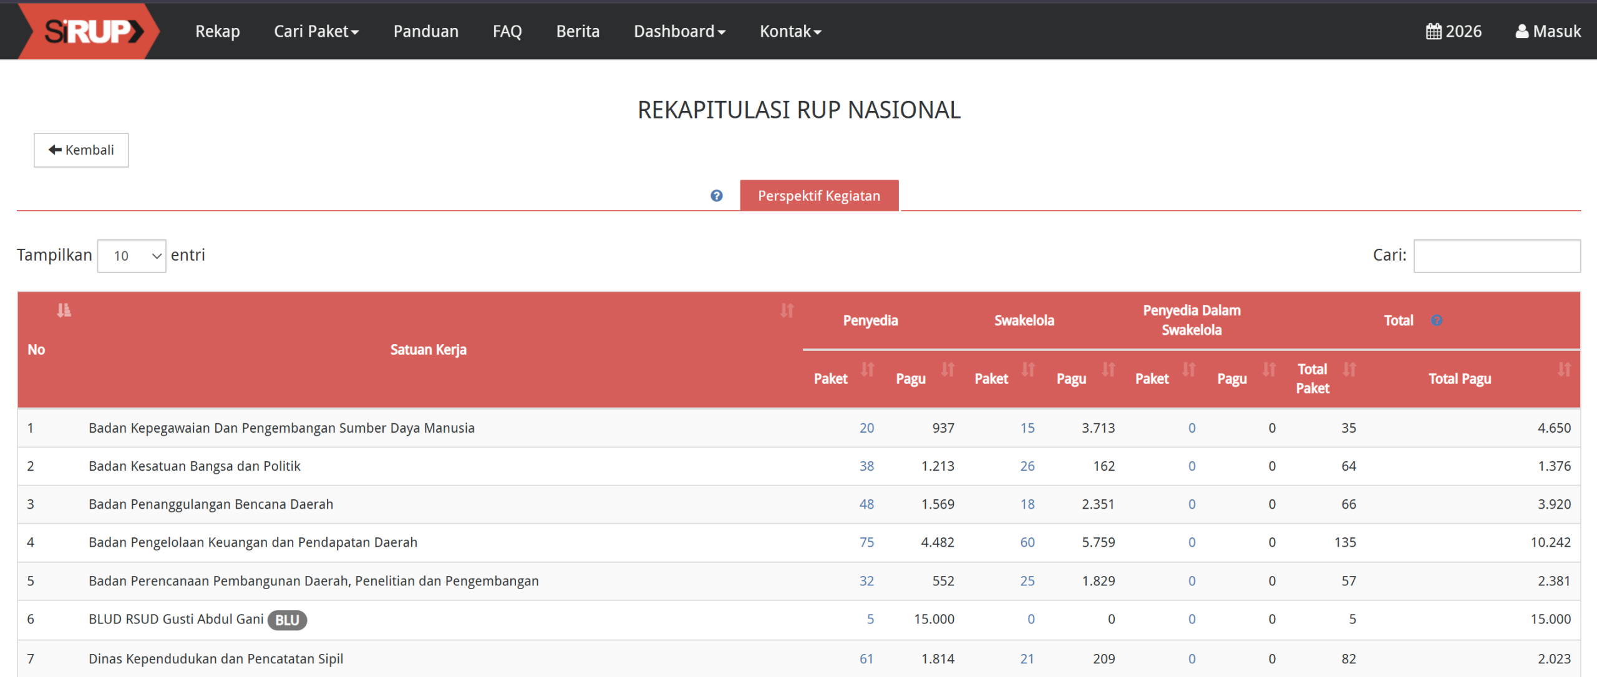The width and height of the screenshot is (1597, 677).
Task: Sort by Swakelola Pagu column
Action: (1108, 370)
